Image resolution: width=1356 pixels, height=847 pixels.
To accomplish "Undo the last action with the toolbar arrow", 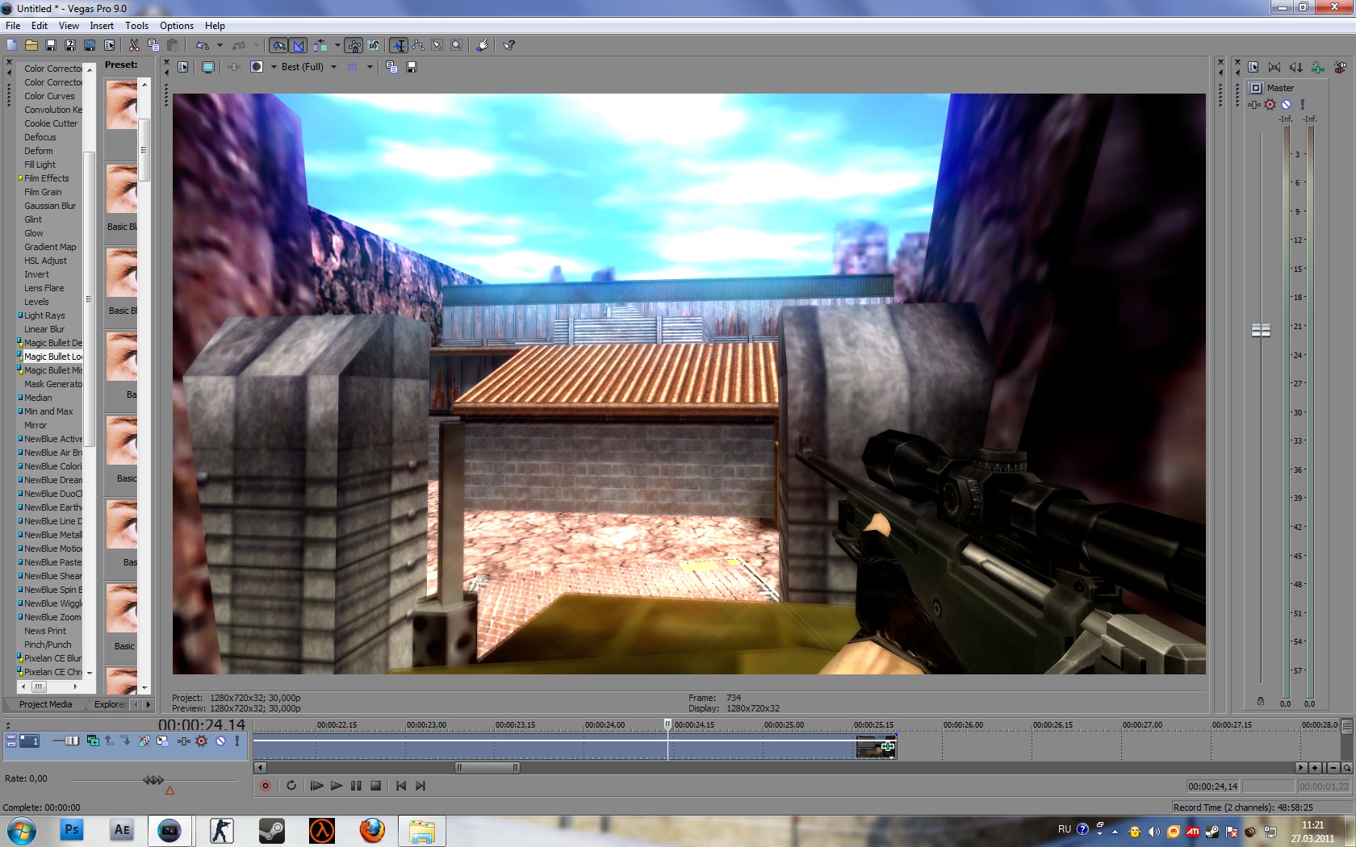I will click(203, 45).
